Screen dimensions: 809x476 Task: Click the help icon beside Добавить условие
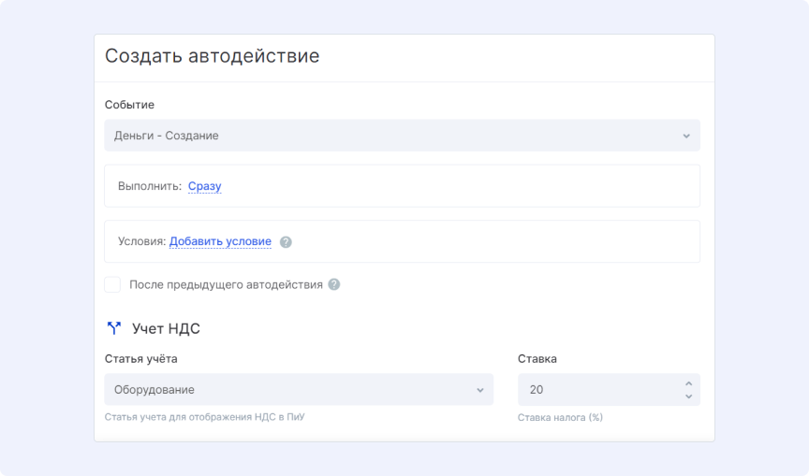click(286, 242)
